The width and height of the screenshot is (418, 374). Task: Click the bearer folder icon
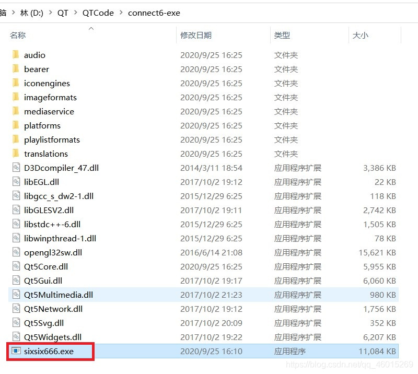(16, 69)
